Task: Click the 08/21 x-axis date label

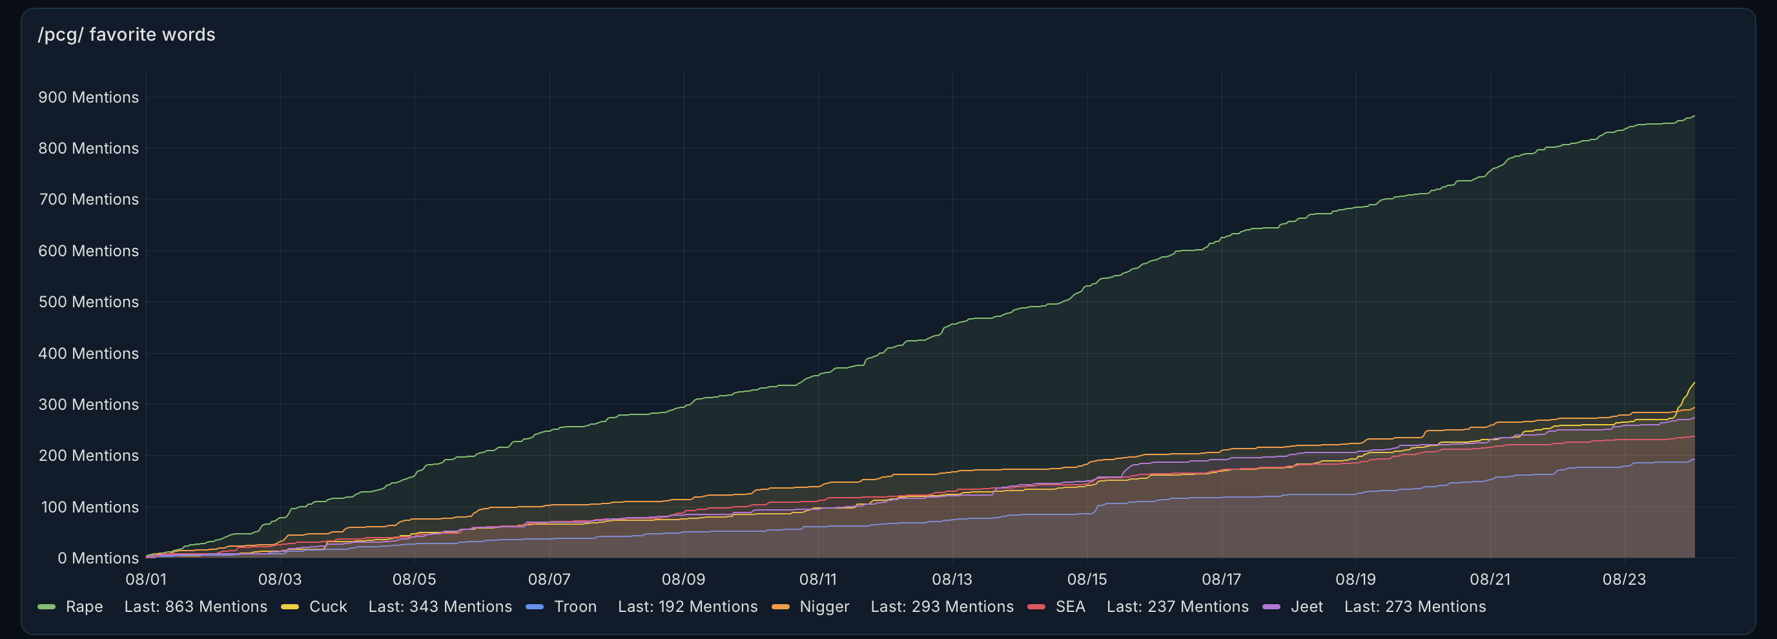Action: (x=1490, y=579)
